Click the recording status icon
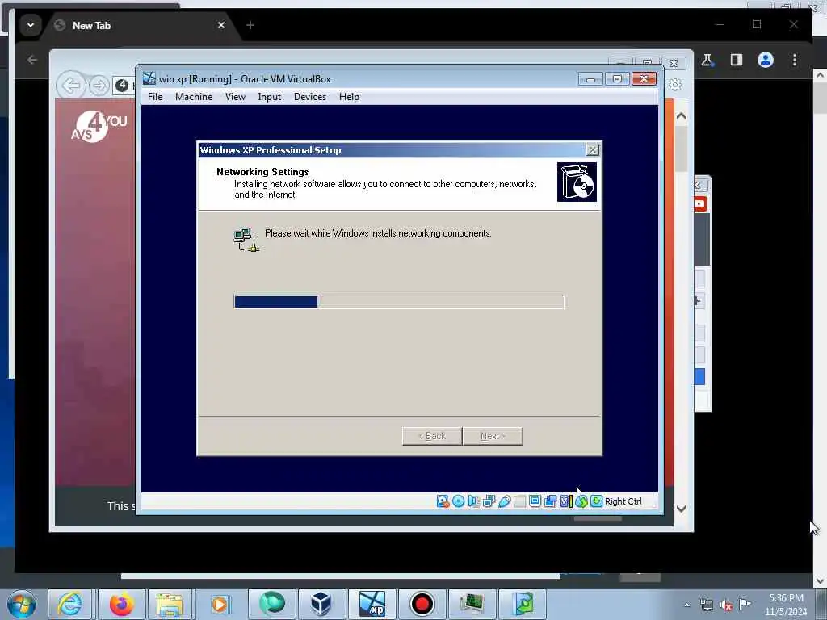The height and width of the screenshot is (620, 827). tap(550, 501)
